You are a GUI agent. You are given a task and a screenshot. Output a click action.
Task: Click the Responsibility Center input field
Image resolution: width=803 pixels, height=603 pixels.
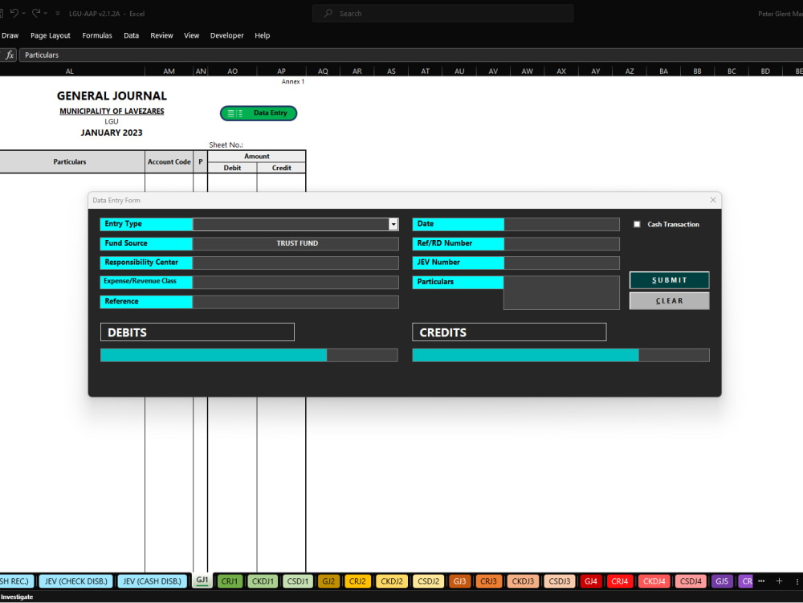click(296, 263)
